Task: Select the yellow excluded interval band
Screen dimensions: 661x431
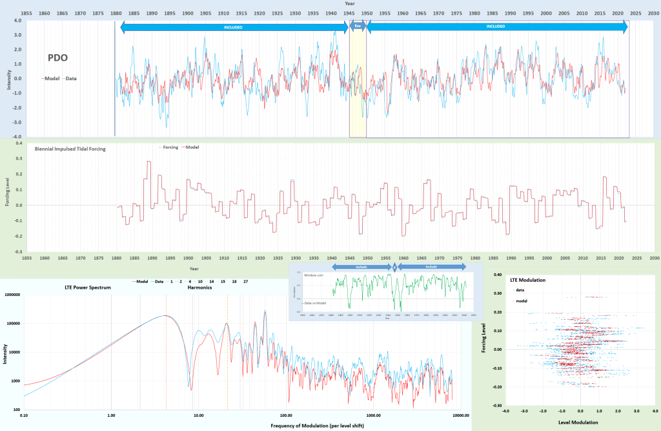Action: 358,84
